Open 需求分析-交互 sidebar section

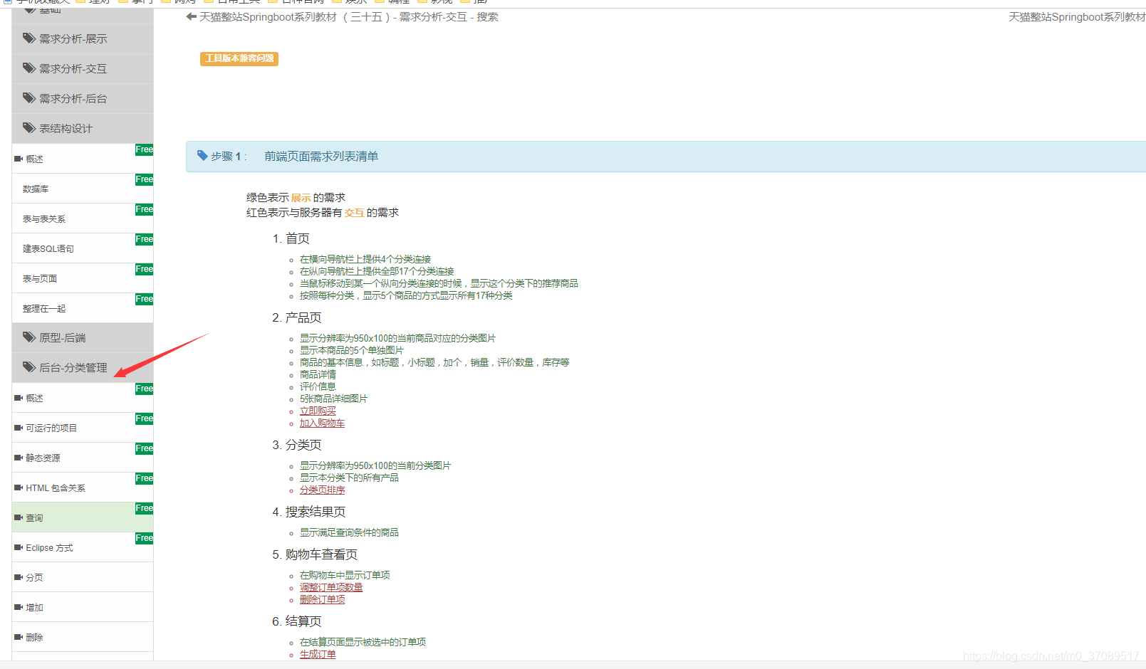tap(83, 68)
